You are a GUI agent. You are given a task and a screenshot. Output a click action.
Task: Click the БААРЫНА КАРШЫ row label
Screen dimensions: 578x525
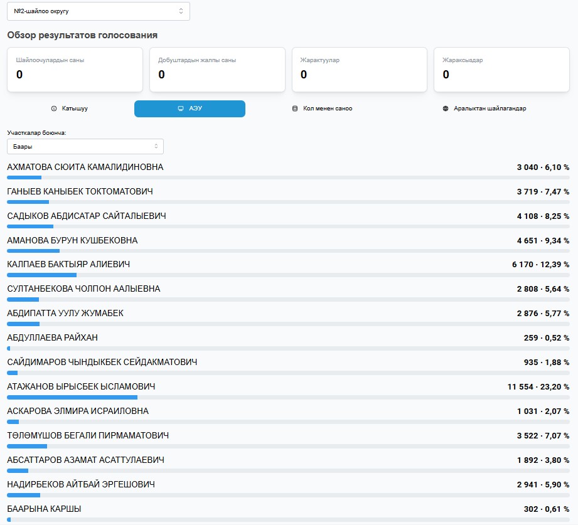click(44, 509)
